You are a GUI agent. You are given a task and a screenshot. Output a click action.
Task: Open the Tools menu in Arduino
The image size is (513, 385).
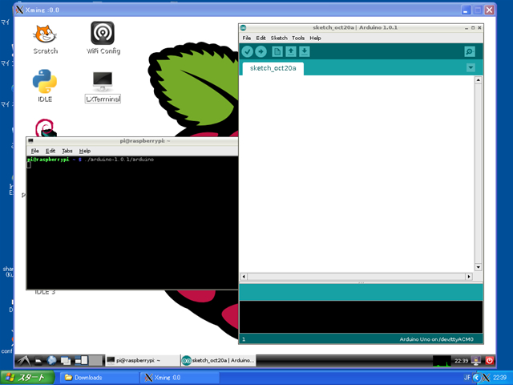297,38
